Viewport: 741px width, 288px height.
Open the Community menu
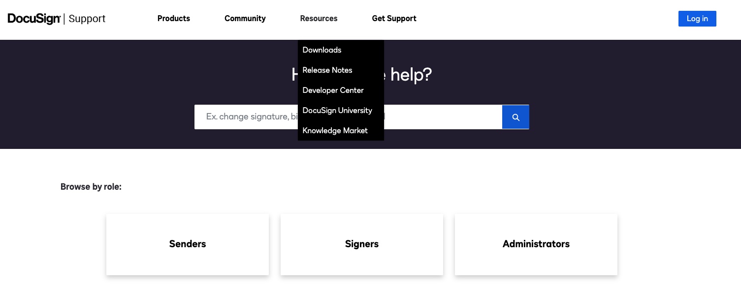tap(245, 19)
